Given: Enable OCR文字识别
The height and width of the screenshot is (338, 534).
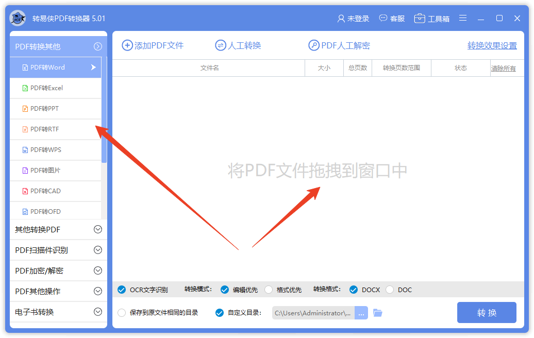Looking at the screenshot, I should pyautogui.click(x=121, y=290).
